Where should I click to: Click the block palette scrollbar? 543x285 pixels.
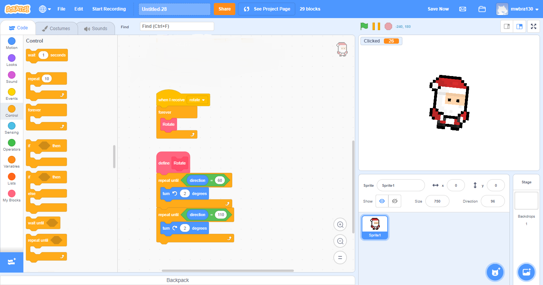point(114,157)
